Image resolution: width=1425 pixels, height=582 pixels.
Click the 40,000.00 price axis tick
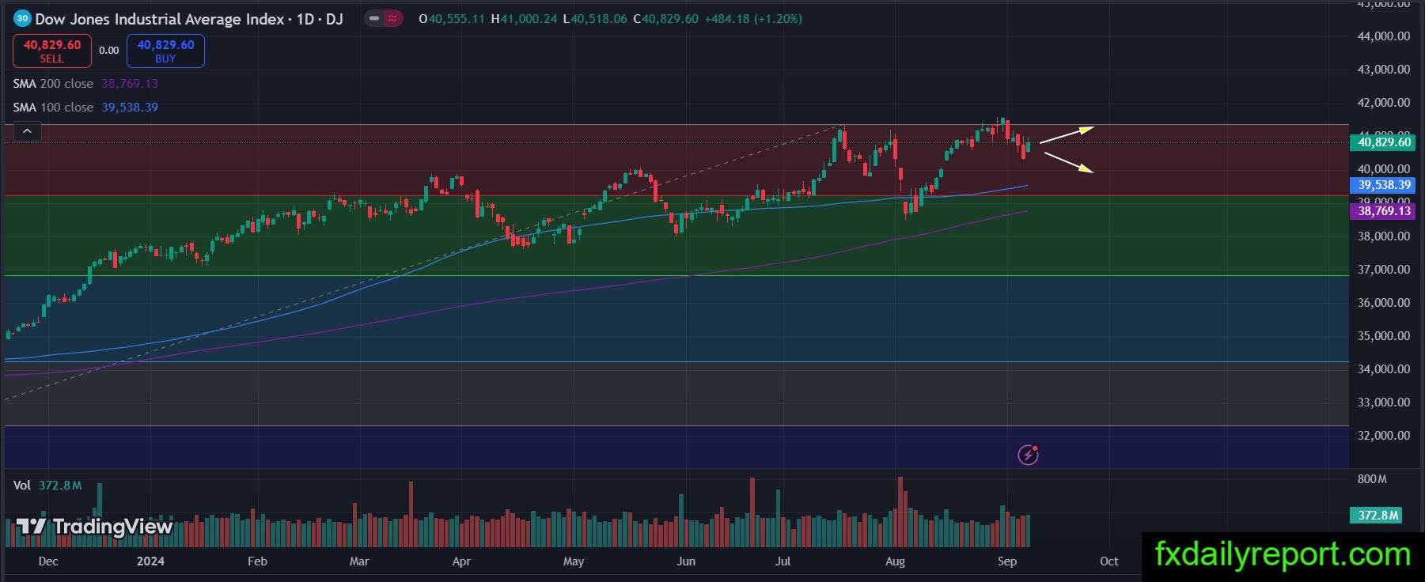[x=1384, y=169]
